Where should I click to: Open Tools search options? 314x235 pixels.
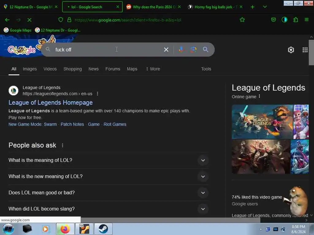tap(206, 69)
